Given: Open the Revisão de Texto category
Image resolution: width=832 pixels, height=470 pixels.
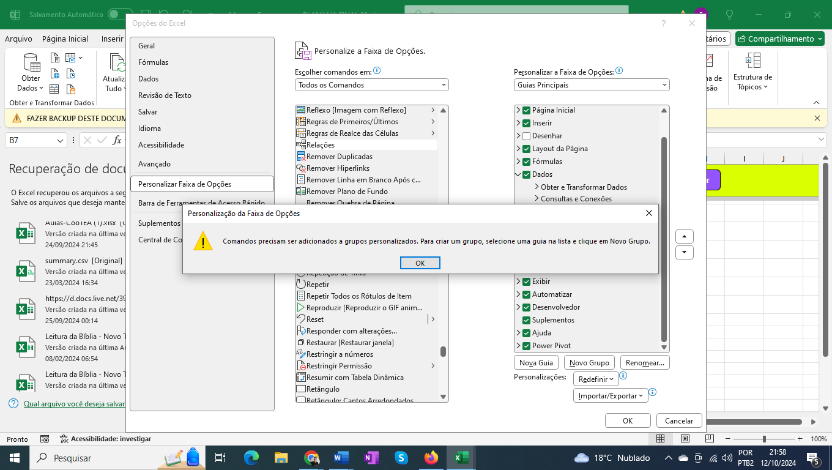Looking at the screenshot, I should point(202,95).
